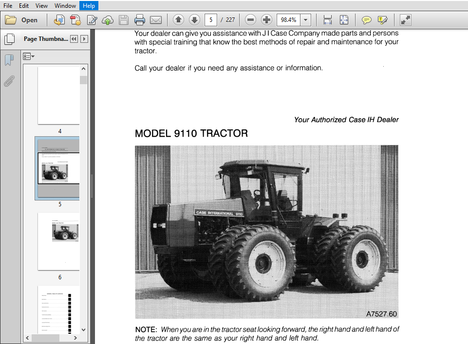This screenshot has width=468, height=344.
Task: Zoom in with the plus button
Action: tap(266, 20)
